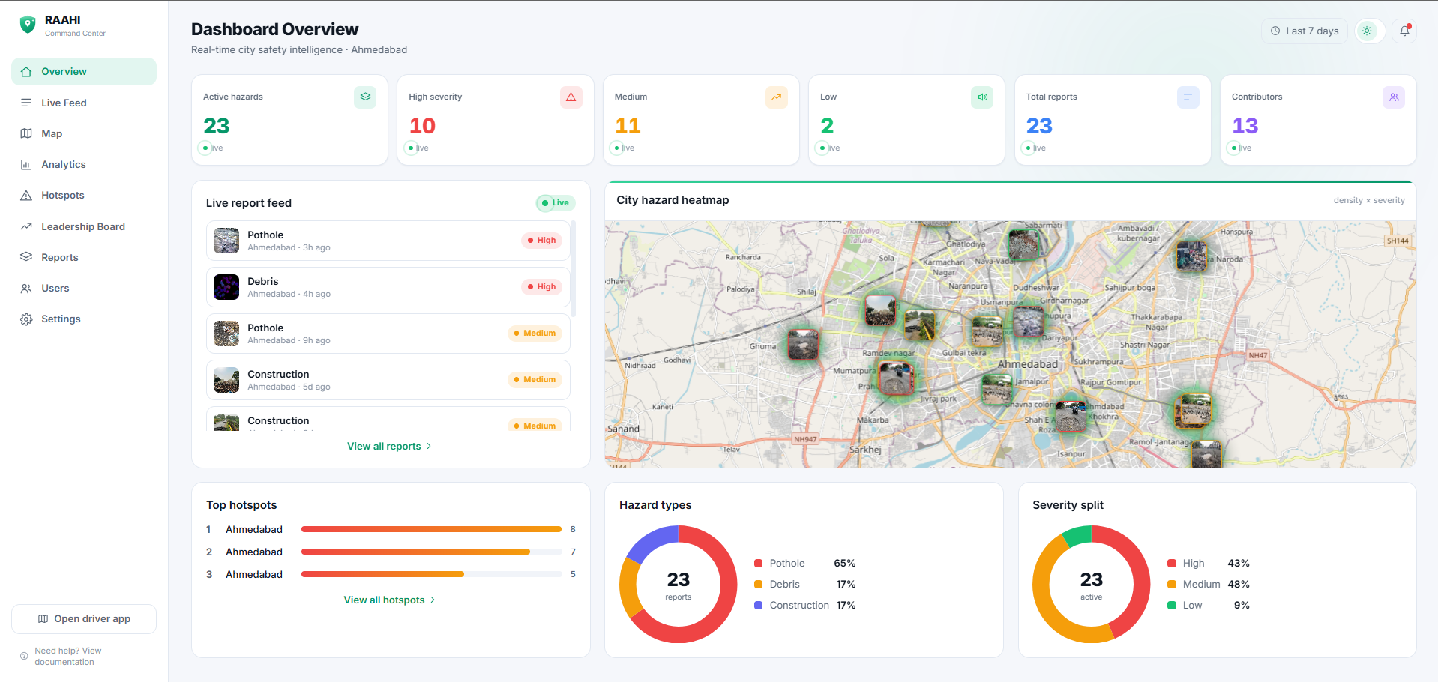
Task: Select the Debris report thumbnail
Action: 226,287
